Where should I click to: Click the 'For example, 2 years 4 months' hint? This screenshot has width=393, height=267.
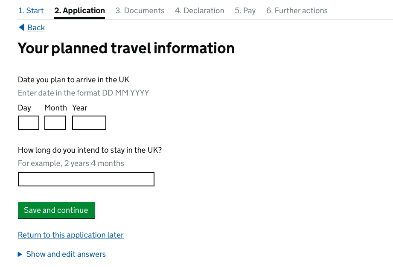pos(71,163)
